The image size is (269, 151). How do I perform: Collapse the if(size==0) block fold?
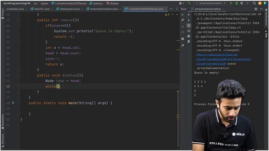pos(19,26)
